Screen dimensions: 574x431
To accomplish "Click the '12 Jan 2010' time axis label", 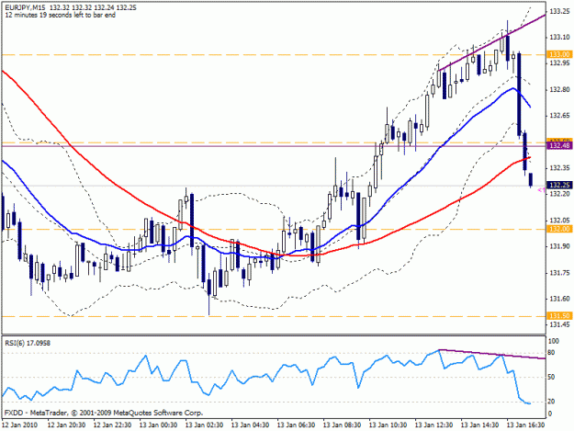I will click(x=20, y=425).
